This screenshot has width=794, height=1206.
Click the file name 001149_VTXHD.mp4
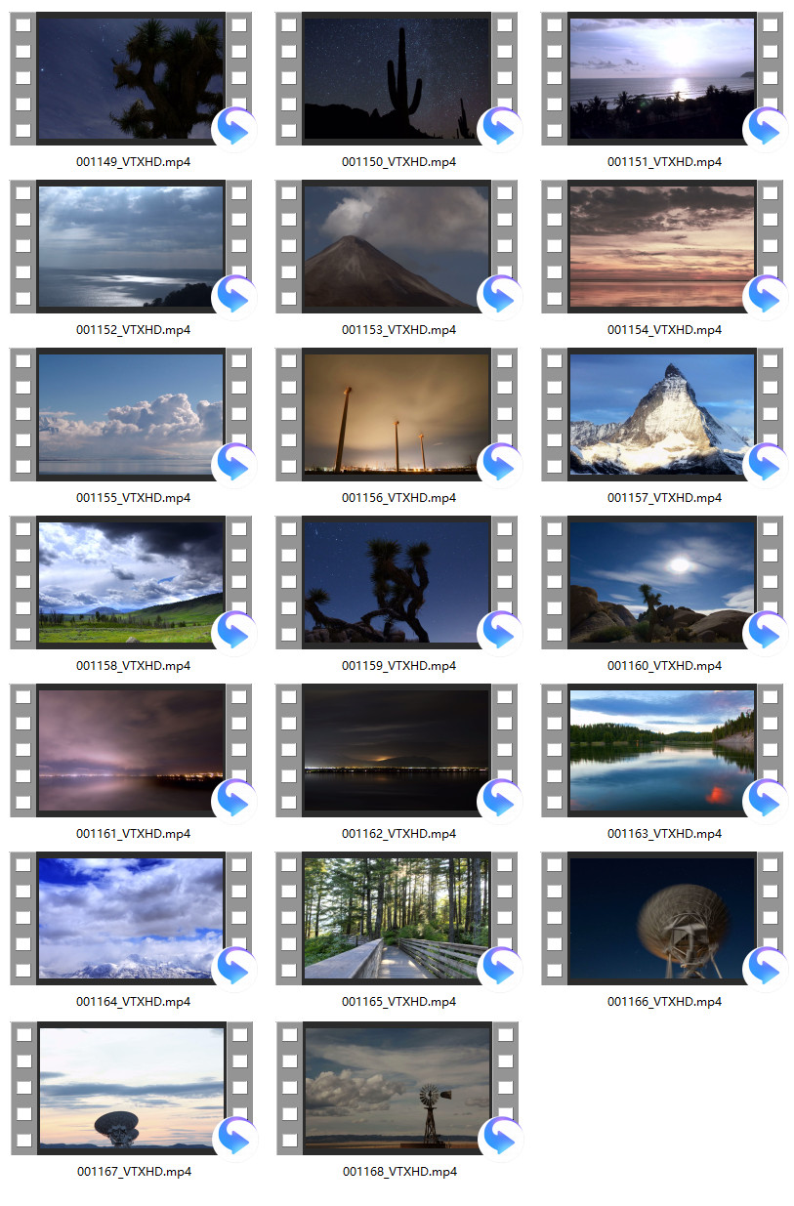coord(133,162)
